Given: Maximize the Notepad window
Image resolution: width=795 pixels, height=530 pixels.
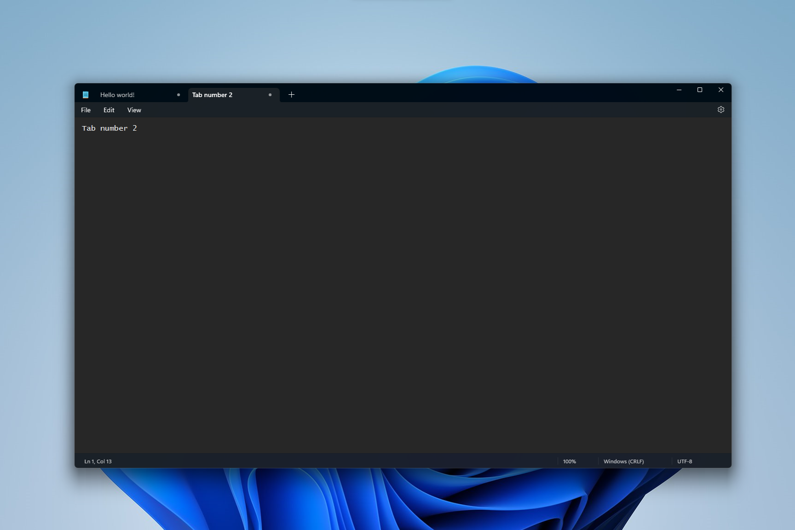Looking at the screenshot, I should (x=700, y=90).
